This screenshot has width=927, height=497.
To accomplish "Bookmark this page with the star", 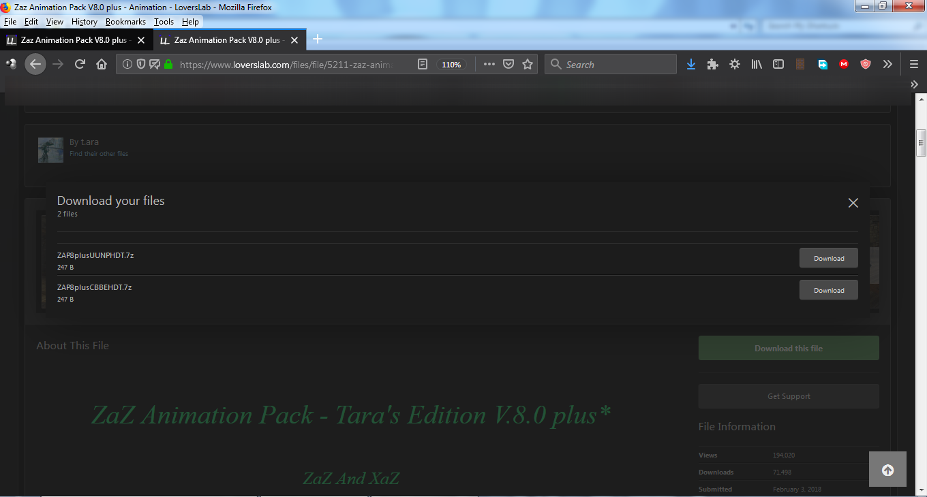I will click(527, 65).
